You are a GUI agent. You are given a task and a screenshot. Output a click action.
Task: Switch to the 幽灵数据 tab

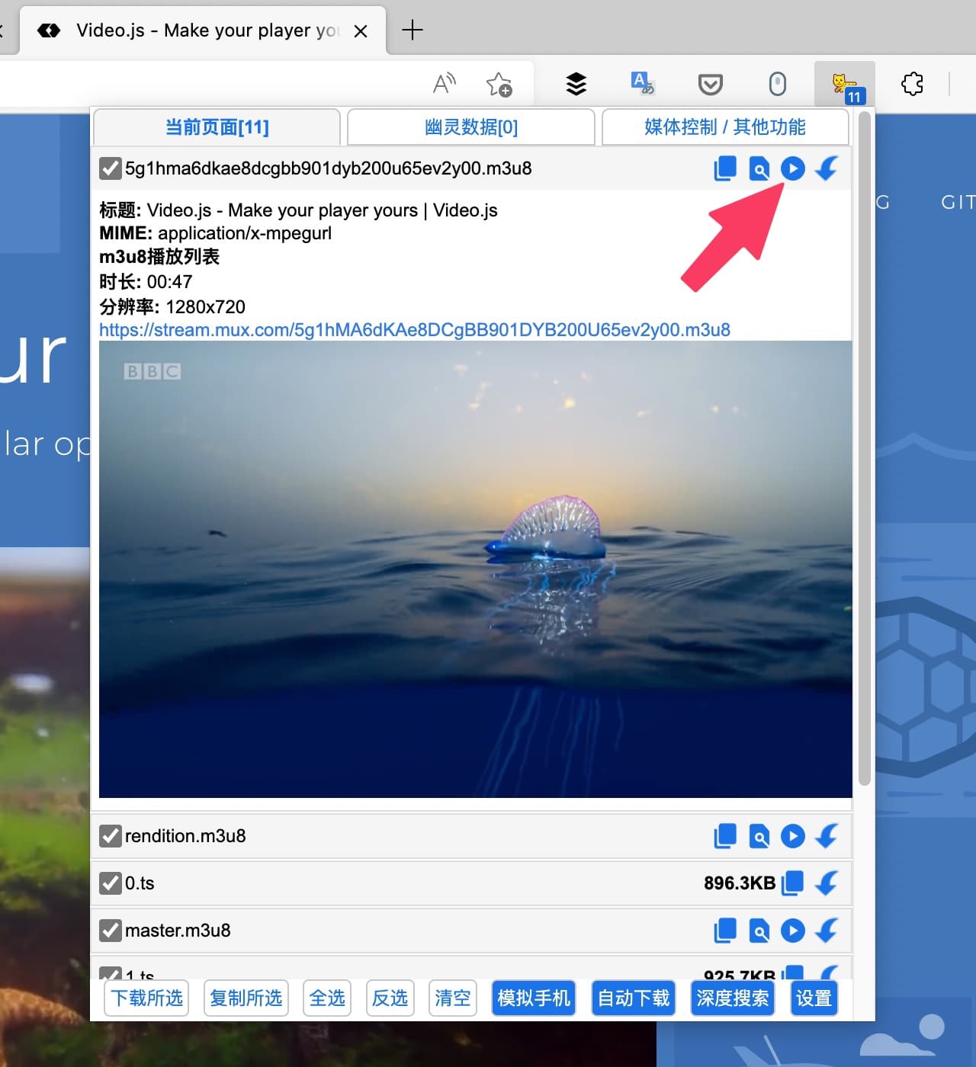(x=470, y=127)
